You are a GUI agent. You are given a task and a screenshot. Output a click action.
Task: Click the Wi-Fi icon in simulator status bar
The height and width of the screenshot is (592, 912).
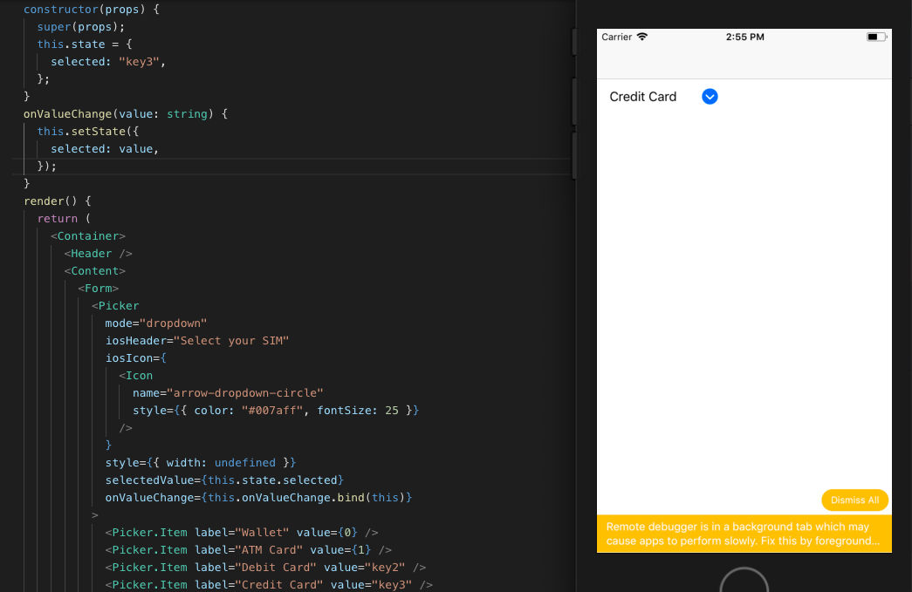pos(642,37)
